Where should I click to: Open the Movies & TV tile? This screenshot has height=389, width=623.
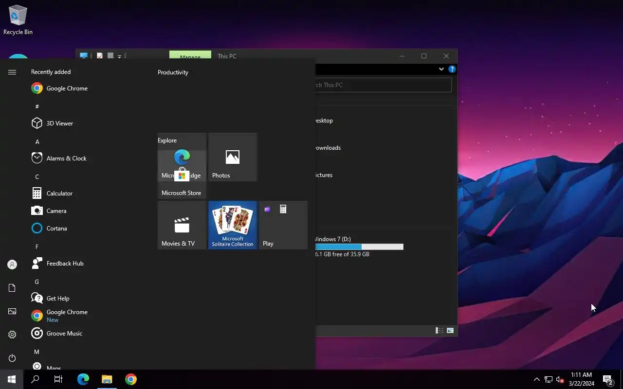tap(182, 225)
